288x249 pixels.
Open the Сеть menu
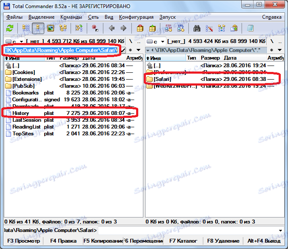point(93,17)
